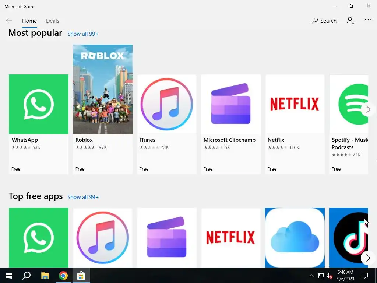
Task: Open the Spotify app icon
Action: pos(349,104)
